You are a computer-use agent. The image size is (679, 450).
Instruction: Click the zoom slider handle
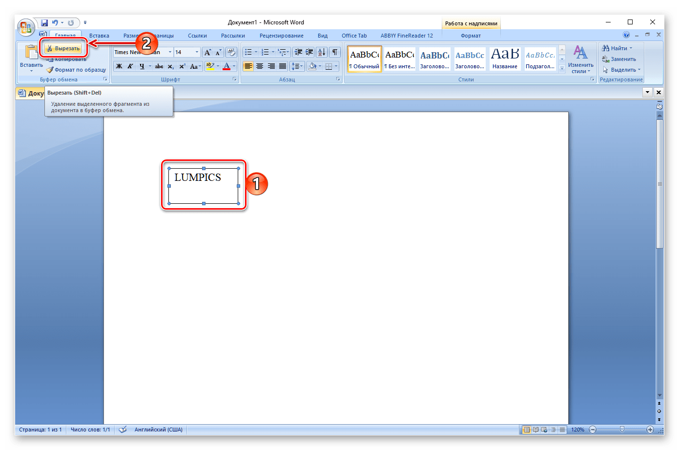[621, 430]
